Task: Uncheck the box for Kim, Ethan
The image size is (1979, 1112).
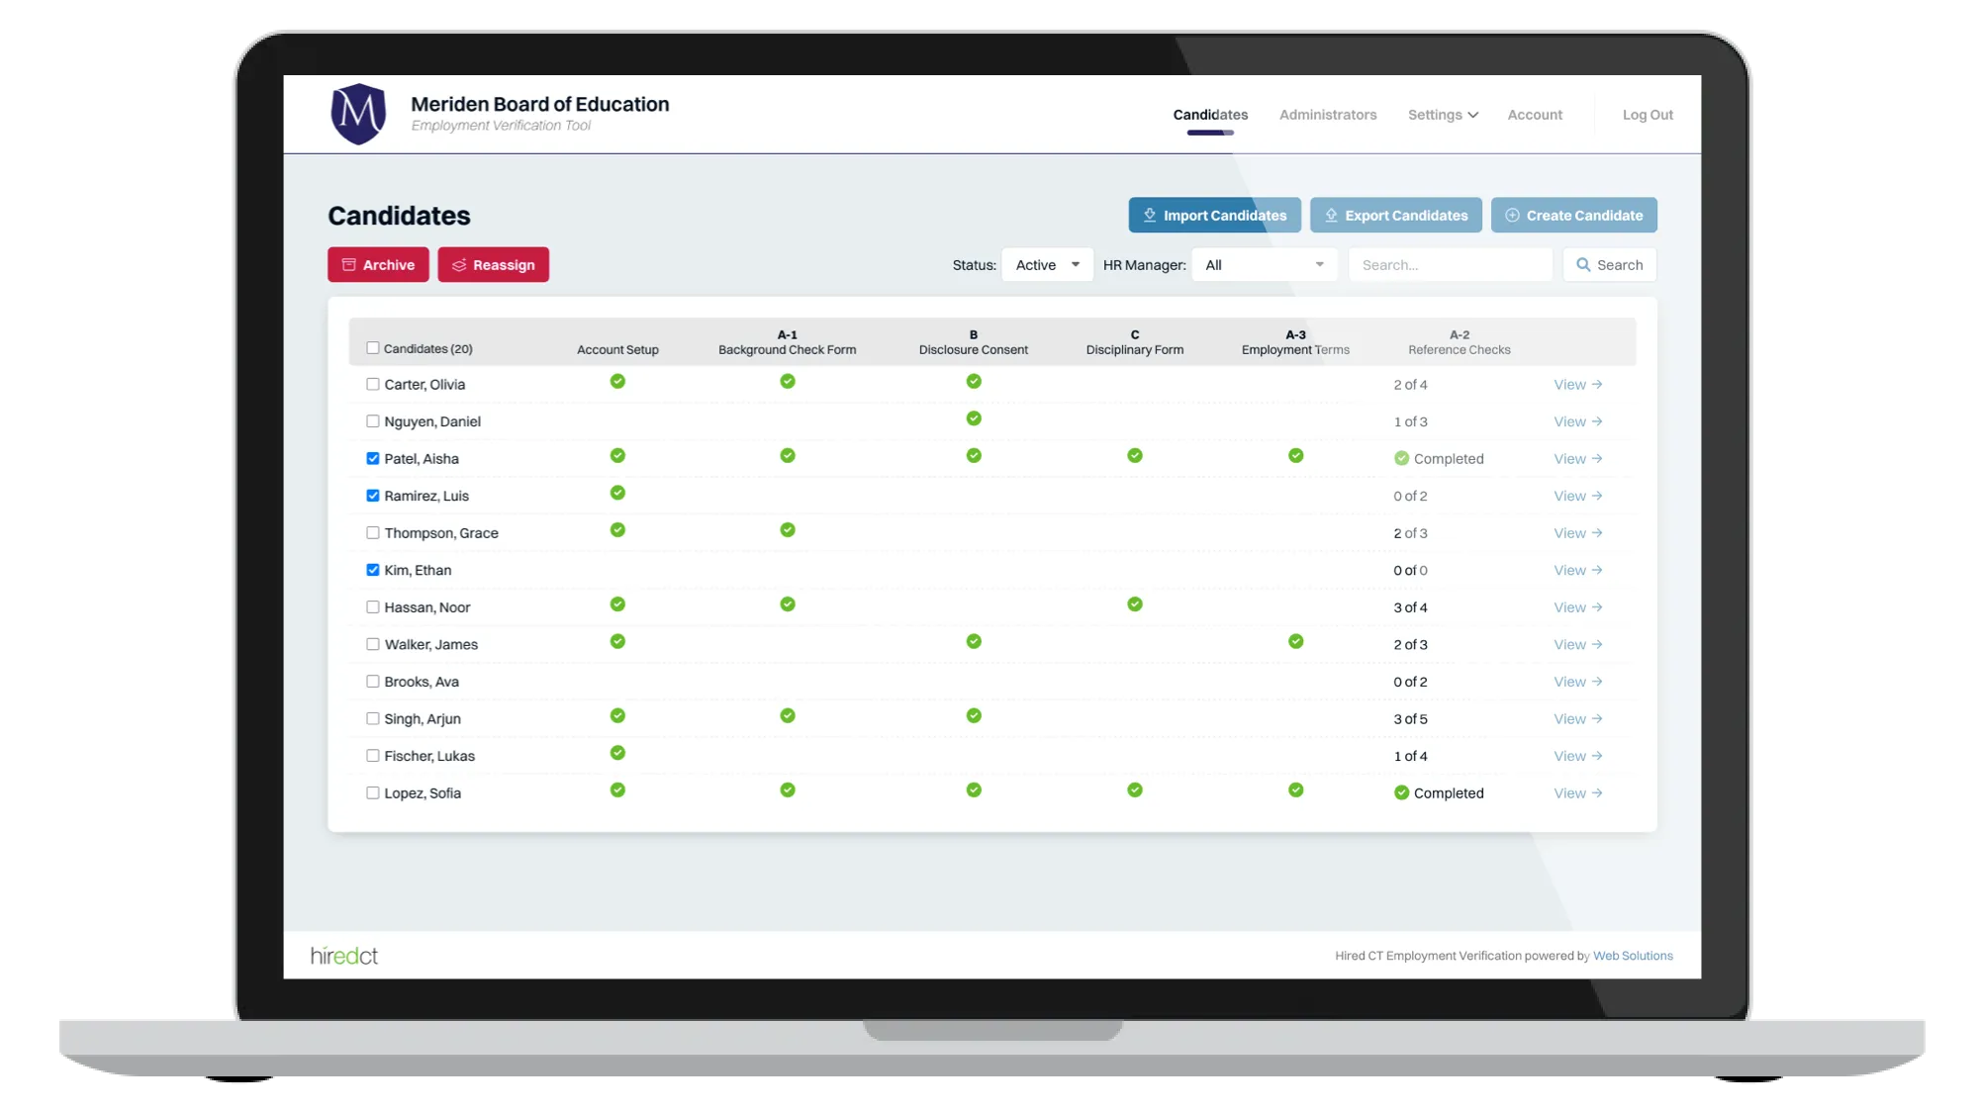Action: (x=373, y=570)
